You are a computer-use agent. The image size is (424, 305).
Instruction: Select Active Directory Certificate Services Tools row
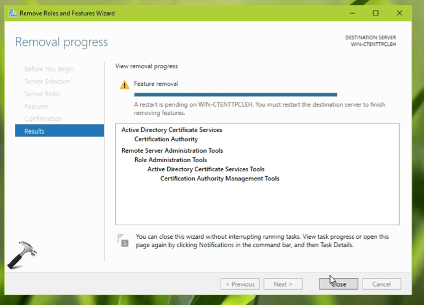coord(206,169)
